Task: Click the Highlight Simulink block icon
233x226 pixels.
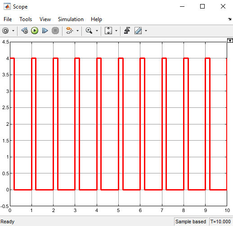Action: (70, 31)
